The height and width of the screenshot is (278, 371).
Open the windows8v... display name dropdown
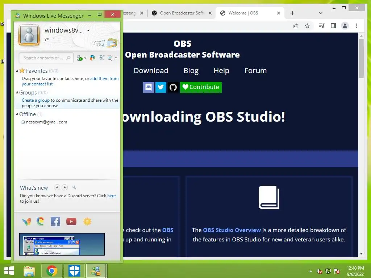(88, 30)
